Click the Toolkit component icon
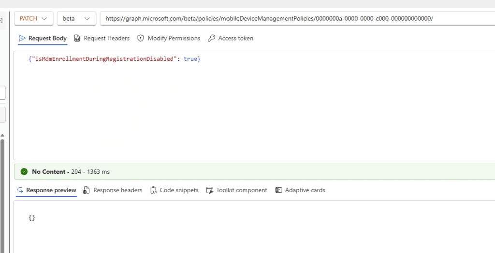Screen dimensions: 495x253 tap(210, 190)
